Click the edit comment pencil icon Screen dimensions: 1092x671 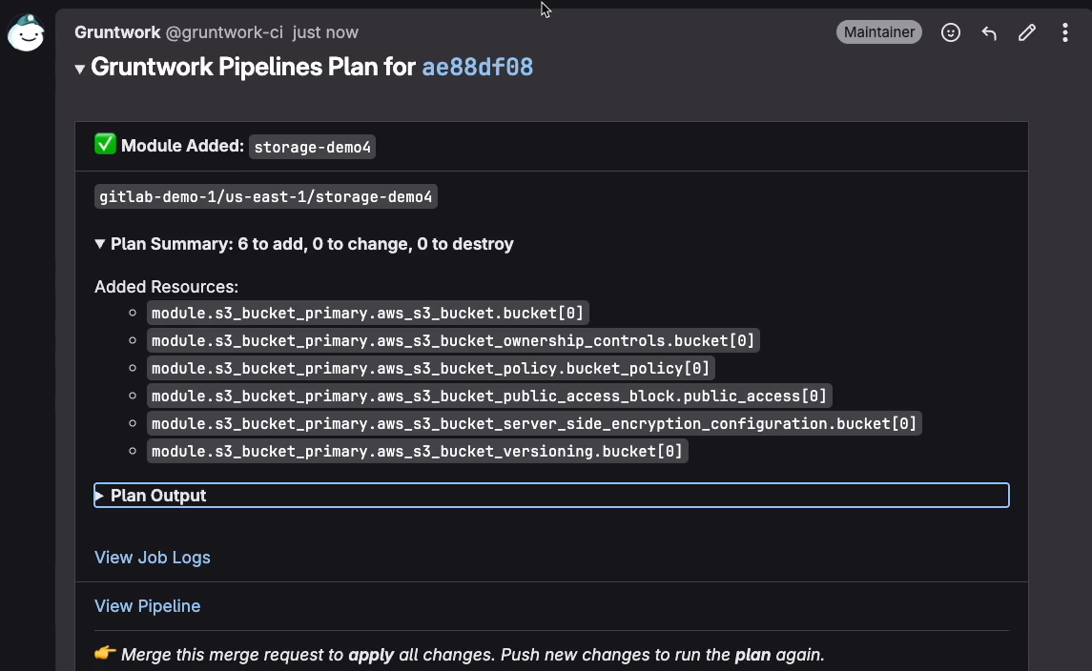[x=1027, y=32]
